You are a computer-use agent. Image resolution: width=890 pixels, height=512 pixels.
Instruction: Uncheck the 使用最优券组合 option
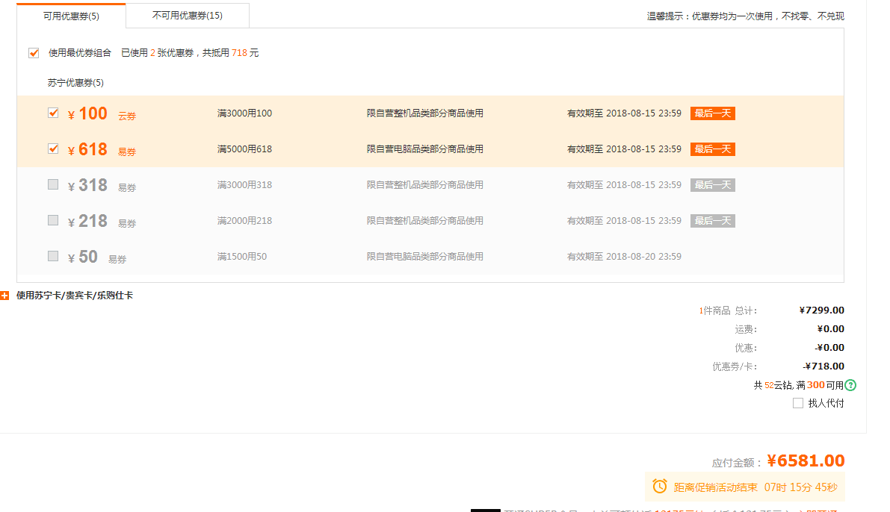coord(34,52)
